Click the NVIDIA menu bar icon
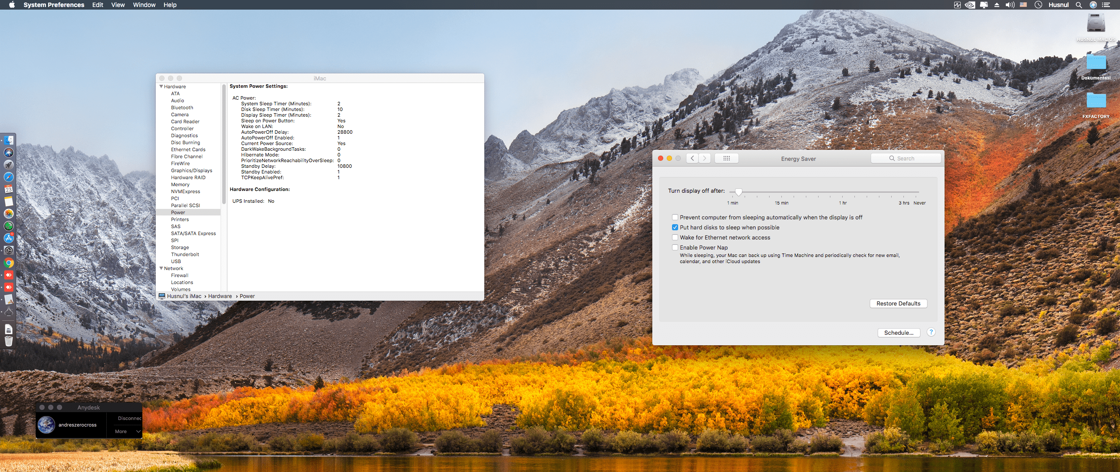The width and height of the screenshot is (1120, 472). (x=970, y=5)
